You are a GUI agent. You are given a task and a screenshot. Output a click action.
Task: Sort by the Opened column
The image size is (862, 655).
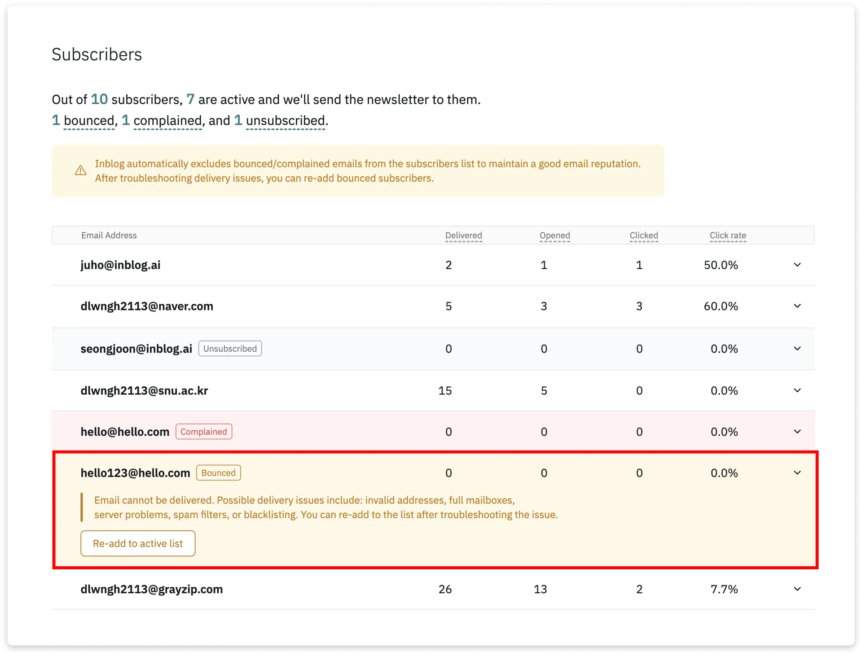[x=555, y=235]
